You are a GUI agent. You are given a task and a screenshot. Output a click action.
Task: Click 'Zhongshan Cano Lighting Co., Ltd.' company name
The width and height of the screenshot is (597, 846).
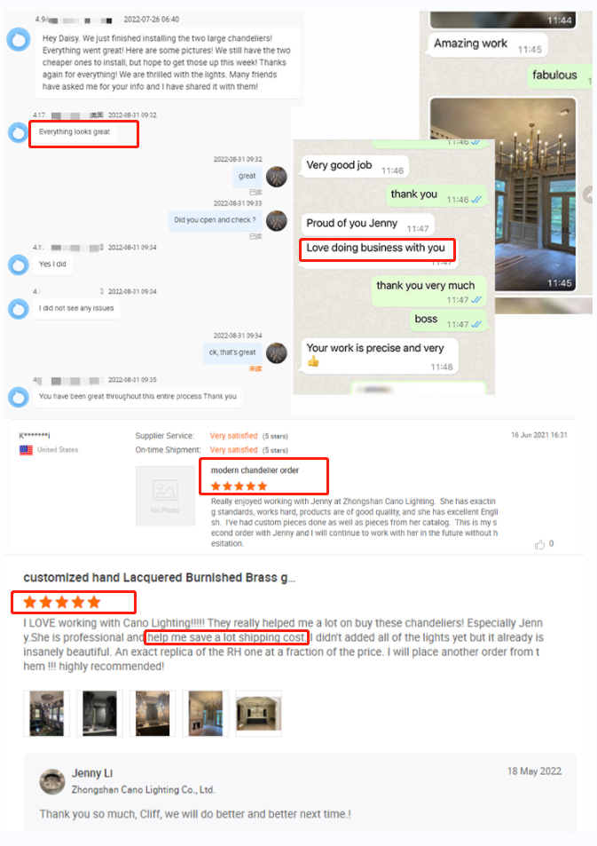pos(144,789)
